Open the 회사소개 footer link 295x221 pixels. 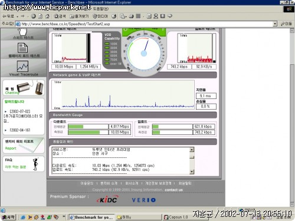point(132,183)
